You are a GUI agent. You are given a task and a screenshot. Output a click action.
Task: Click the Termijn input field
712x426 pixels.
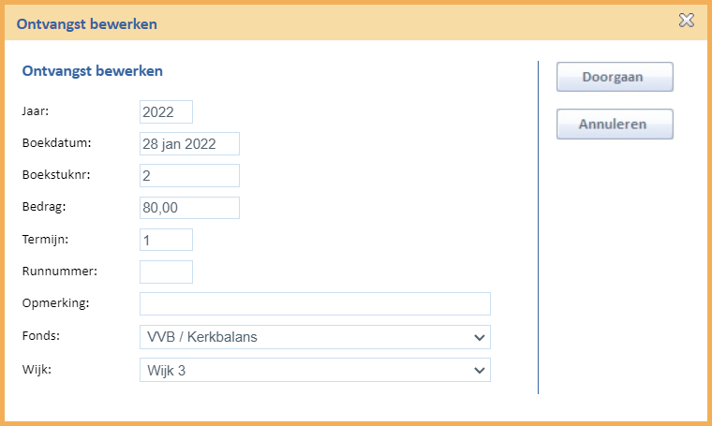(166, 240)
